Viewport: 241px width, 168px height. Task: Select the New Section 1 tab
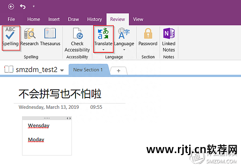88,70
